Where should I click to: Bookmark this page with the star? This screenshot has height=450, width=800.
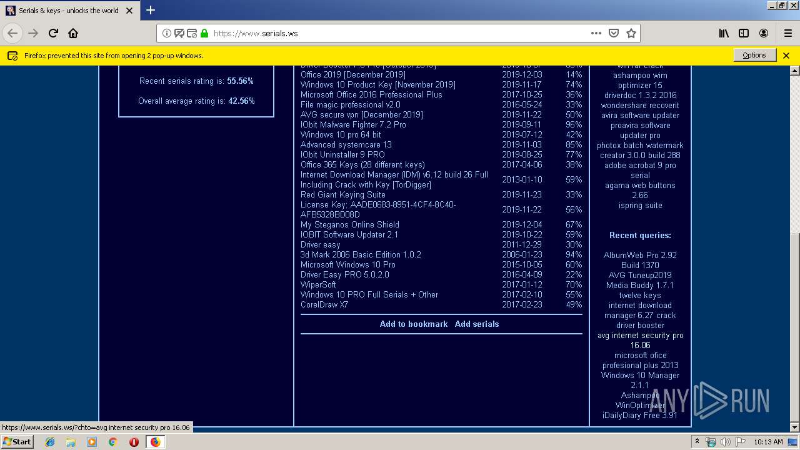pyautogui.click(x=631, y=33)
